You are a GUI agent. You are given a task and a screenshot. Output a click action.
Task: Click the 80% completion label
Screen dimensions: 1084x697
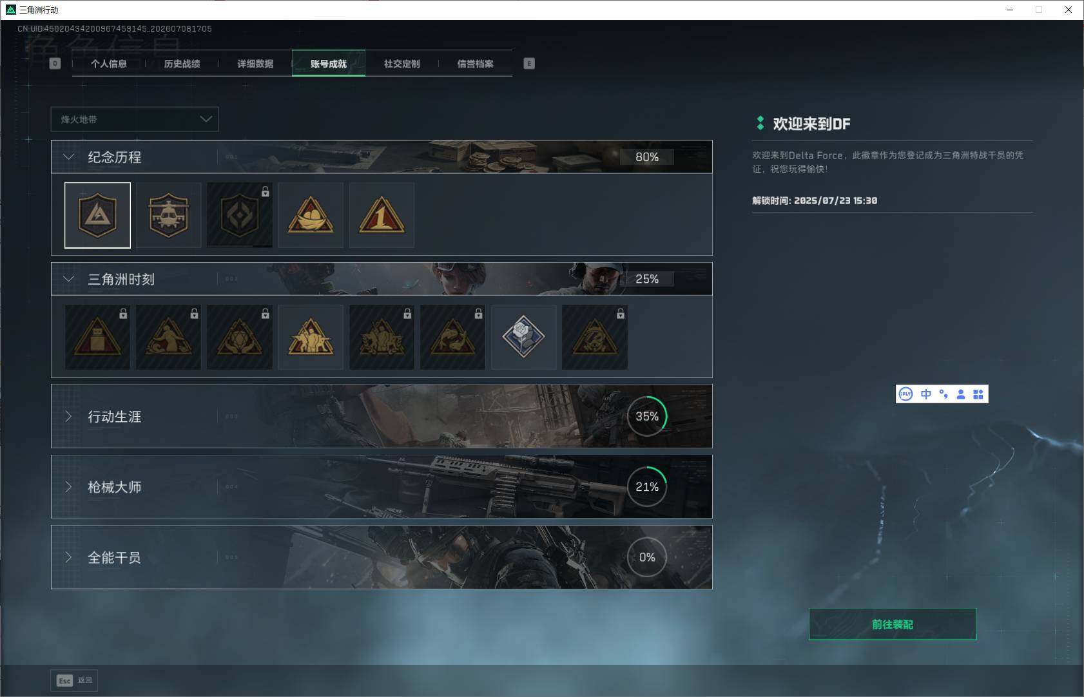pyautogui.click(x=647, y=157)
